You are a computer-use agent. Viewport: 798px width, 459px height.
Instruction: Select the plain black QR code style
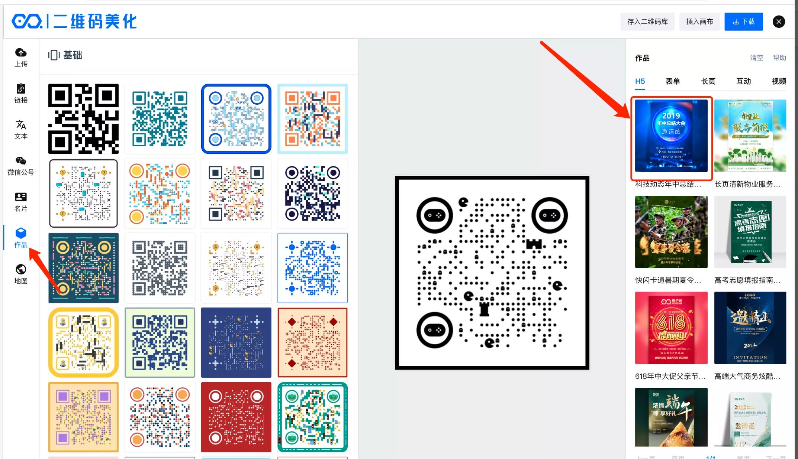pos(83,119)
